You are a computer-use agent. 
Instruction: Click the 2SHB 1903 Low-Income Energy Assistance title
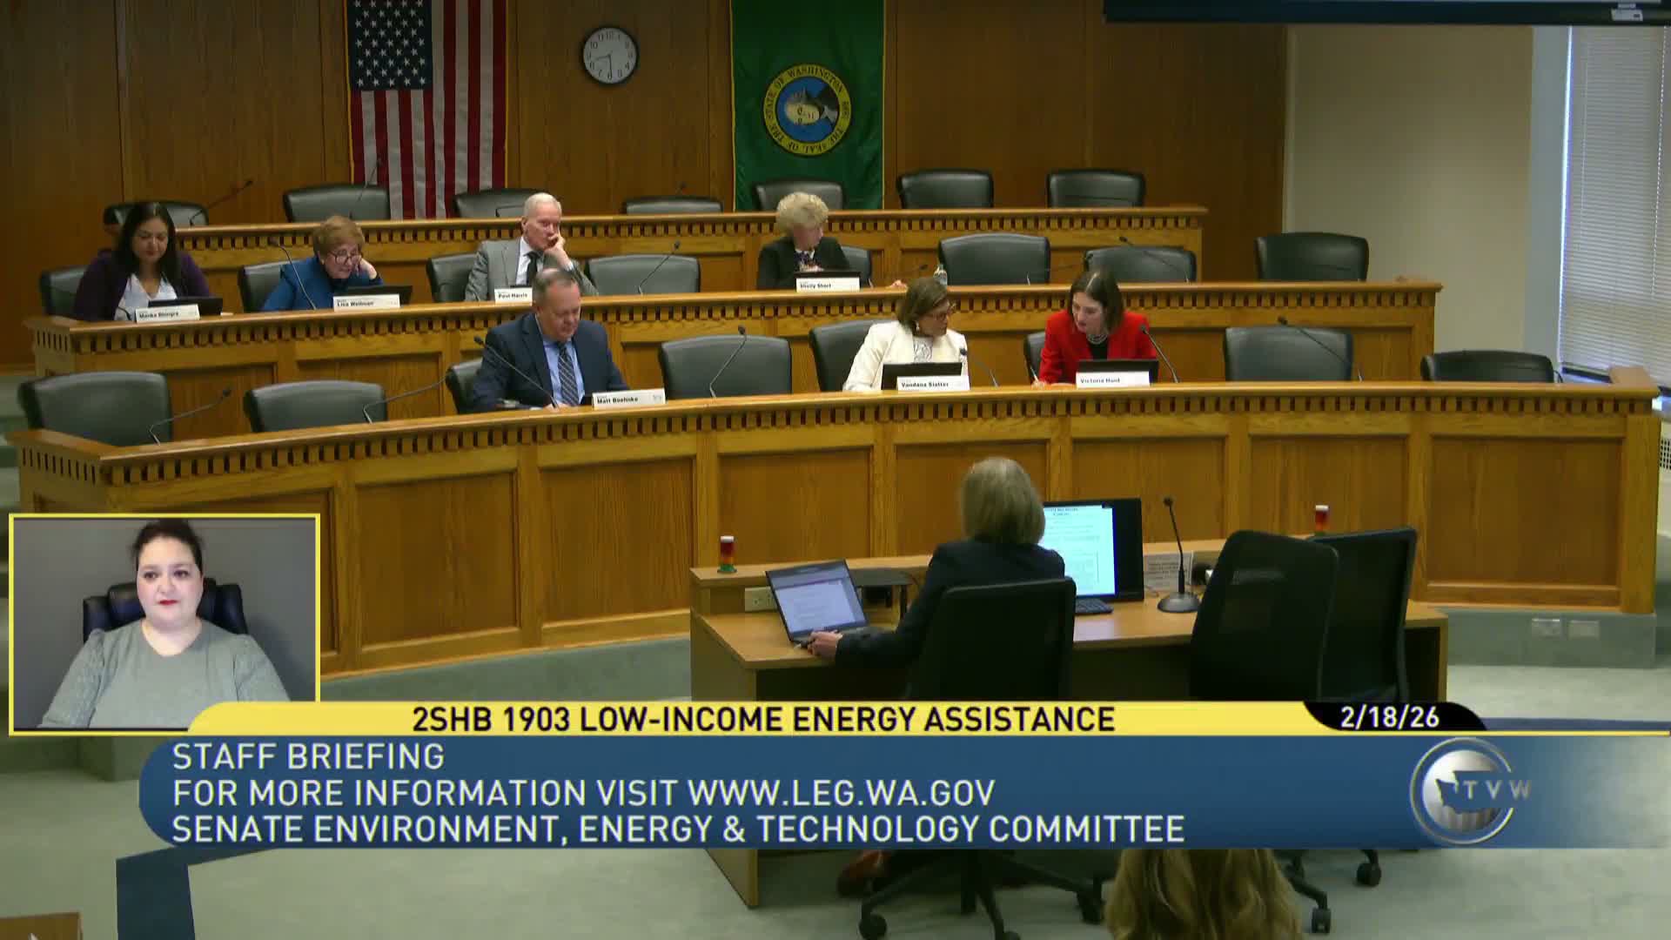click(763, 719)
